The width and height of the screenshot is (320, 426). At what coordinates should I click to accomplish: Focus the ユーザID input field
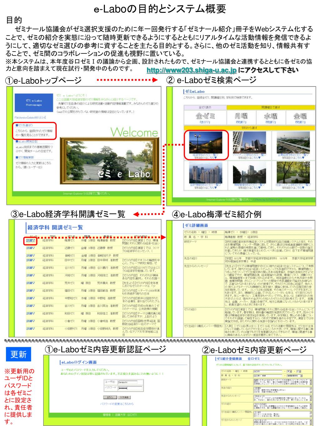tap(128, 382)
